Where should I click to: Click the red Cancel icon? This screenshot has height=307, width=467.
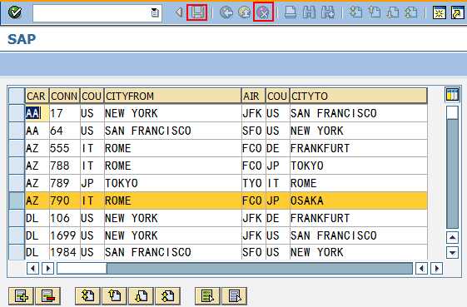coord(263,12)
